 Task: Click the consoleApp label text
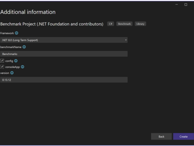[x=12, y=67]
